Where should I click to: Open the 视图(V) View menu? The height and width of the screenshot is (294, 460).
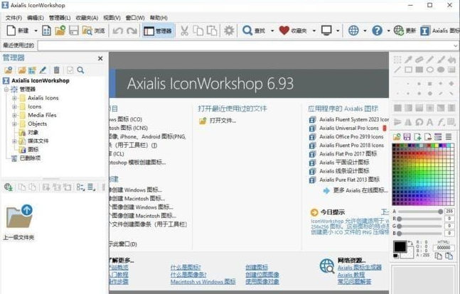tap(112, 18)
